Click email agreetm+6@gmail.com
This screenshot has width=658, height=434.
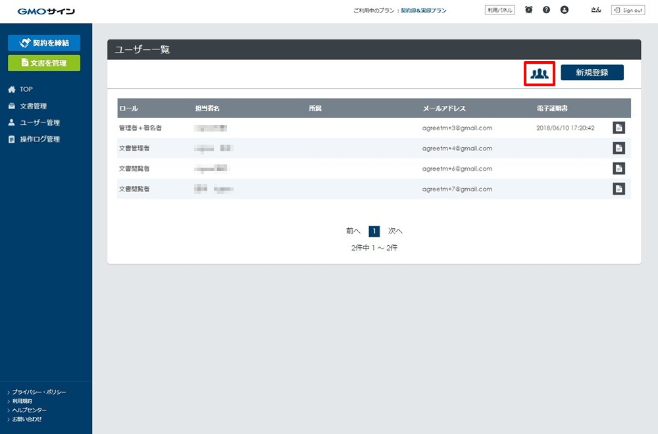coord(457,168)
